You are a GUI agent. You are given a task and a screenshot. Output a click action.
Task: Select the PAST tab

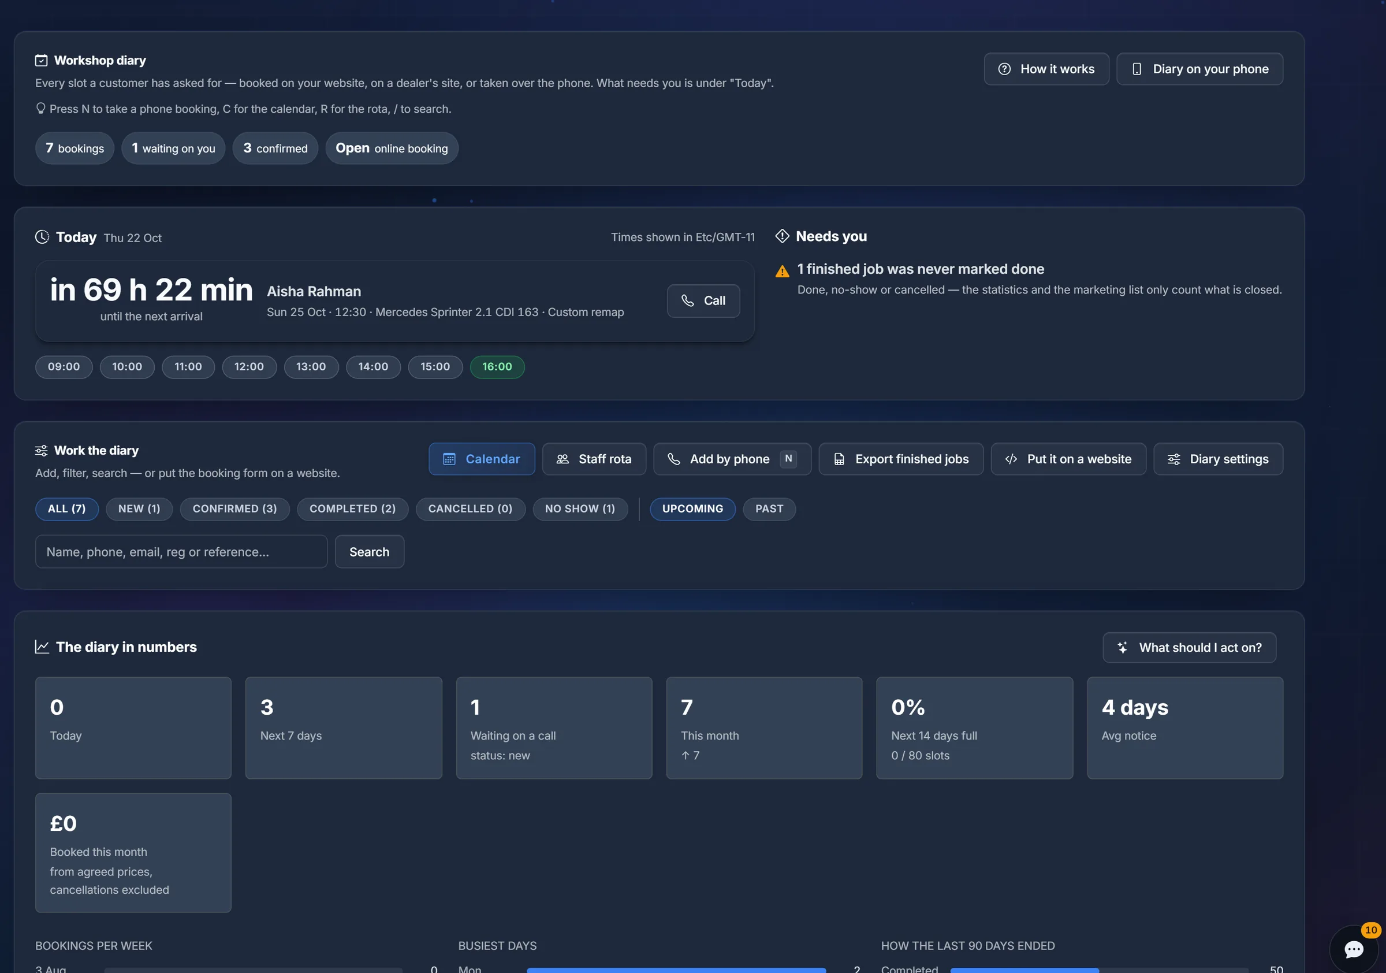[769, 508]
